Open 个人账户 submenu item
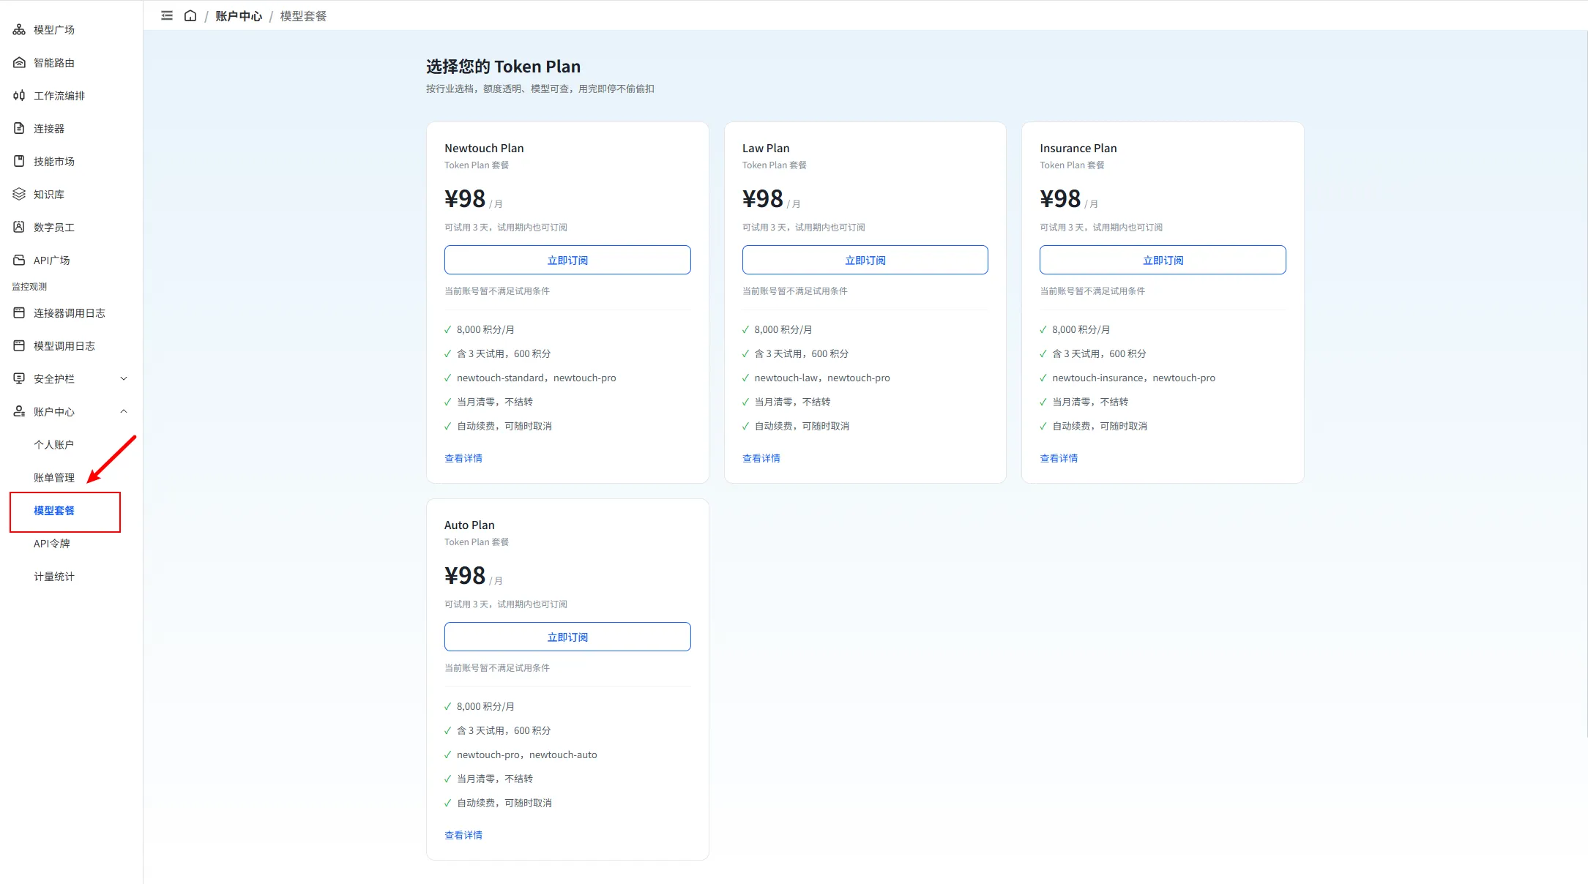 point(53,444)
